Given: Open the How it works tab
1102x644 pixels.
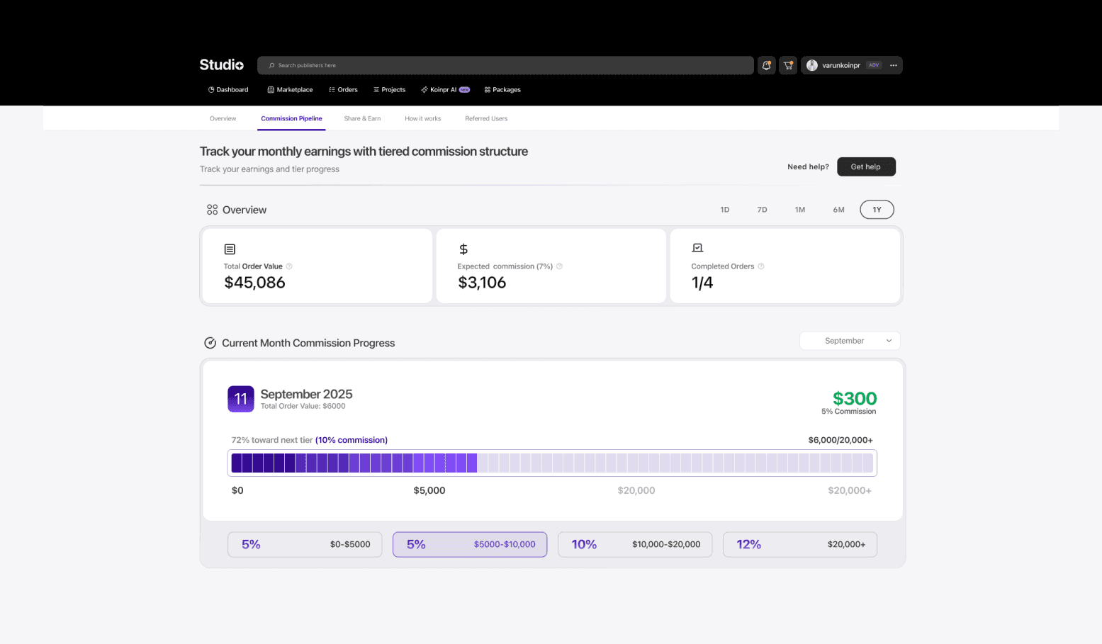Looking at the screenshot, I should coord(423,118).
